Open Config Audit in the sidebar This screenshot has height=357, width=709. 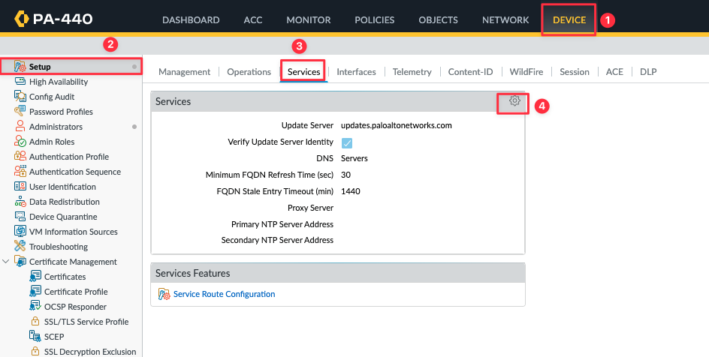coord(52,97)
